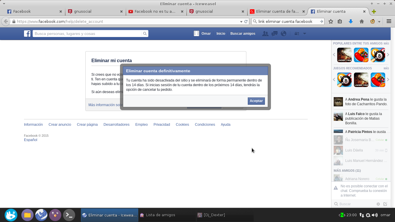Image resolution: width=395 pixels, height=222 pixels.
Task: Go to browser home icon
Action: tap(361, 21)
